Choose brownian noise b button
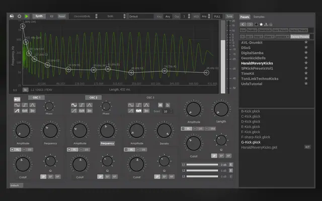Viewport: 322px width, 201px height. click(168, 105)
